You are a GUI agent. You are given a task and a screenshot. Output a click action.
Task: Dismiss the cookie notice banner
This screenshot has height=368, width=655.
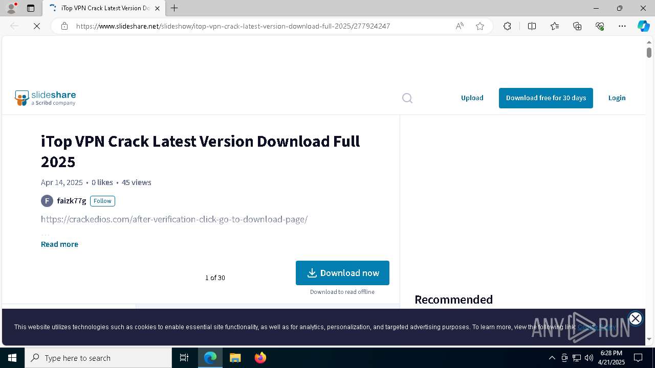pos(636,318)
